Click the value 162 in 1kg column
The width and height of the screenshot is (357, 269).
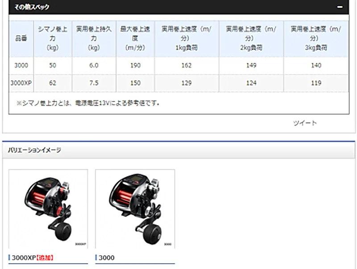187,65
